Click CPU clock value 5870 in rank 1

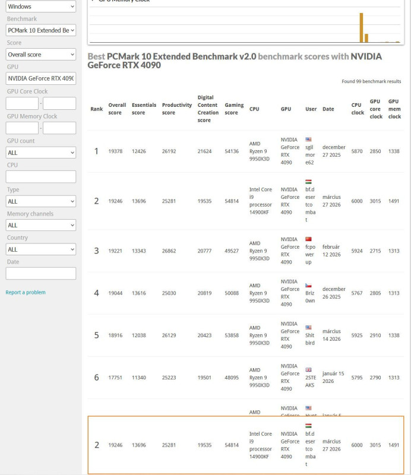[x=357, y=151]
